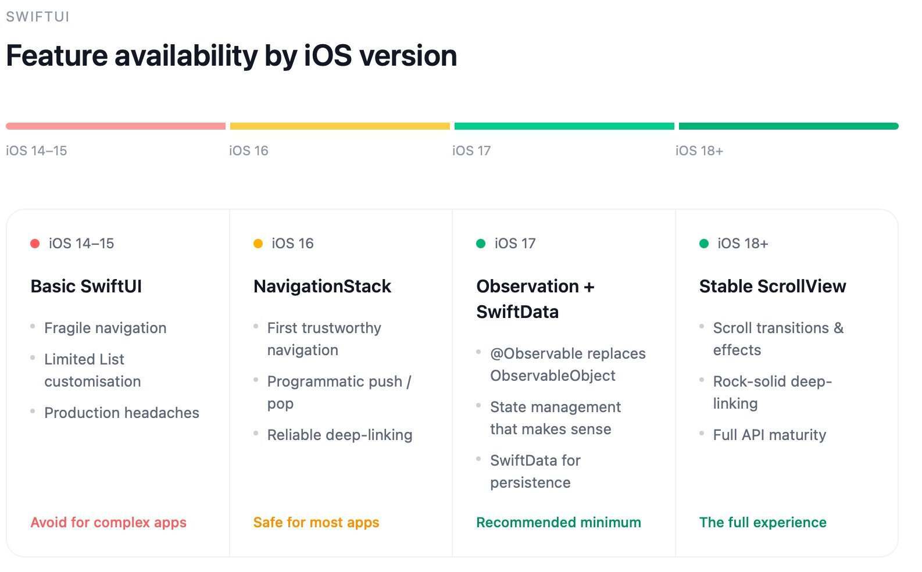The height and width of the screenshot is (572, 922).
Task: Click the red dot beside iOS 14–15
Action: click(x=35, y=244)
